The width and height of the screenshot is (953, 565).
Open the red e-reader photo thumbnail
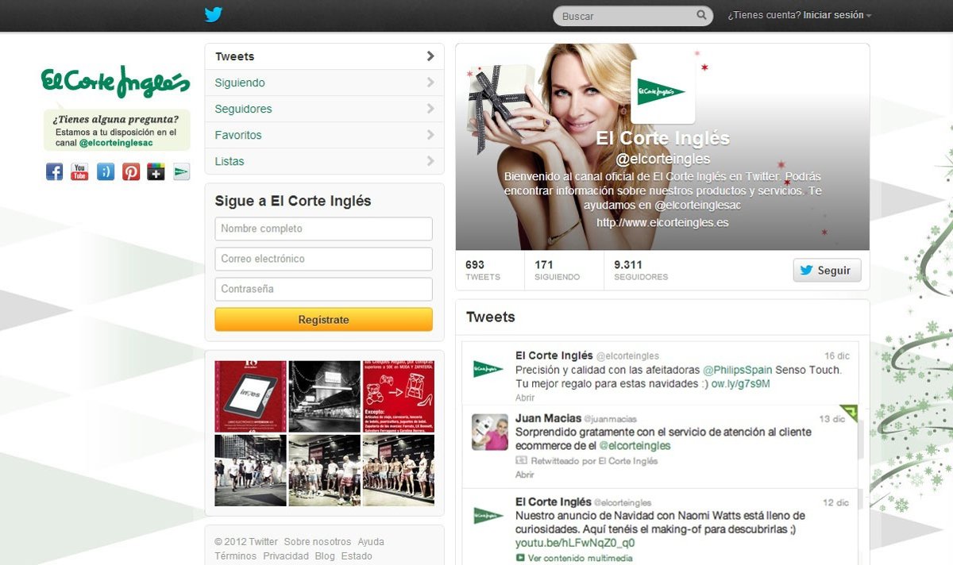(x=250, y=396)
